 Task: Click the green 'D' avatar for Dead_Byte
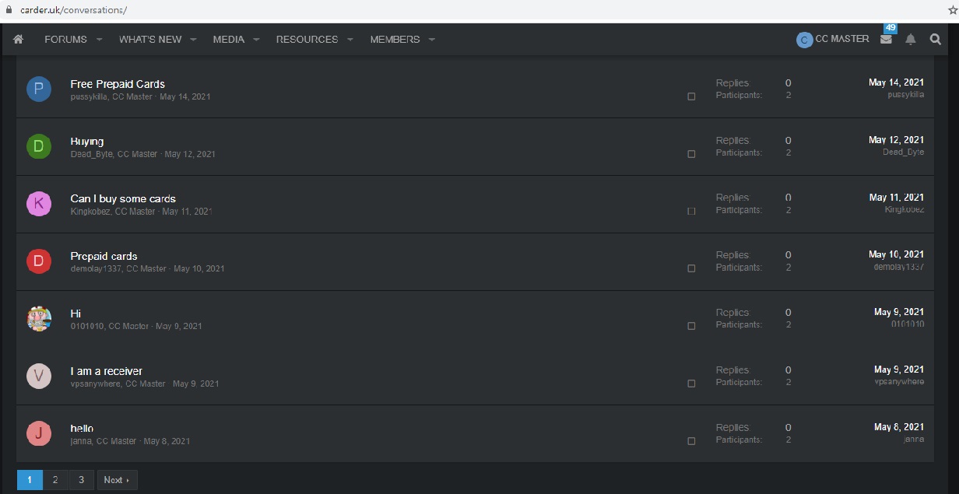39,146
